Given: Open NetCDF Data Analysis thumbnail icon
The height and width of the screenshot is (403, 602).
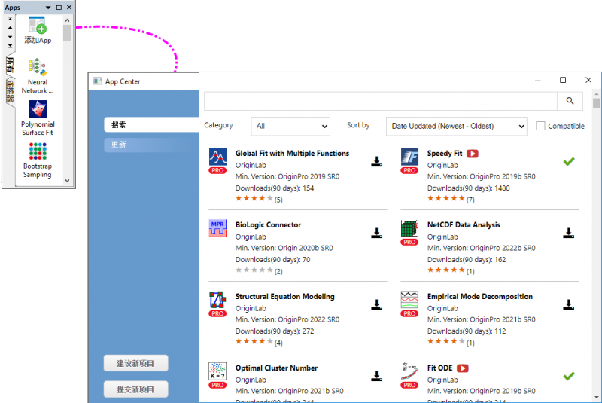Looking at the screenshot, I should (x=409, y=228).
